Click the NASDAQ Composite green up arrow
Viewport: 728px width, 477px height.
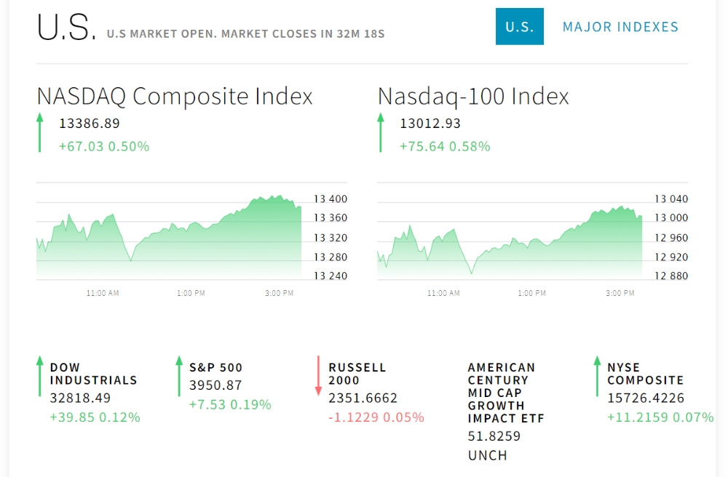(40, 132)
